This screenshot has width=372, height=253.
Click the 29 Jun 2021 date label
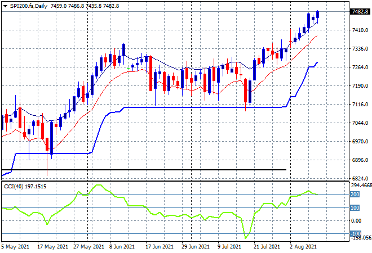click(196, 247)
